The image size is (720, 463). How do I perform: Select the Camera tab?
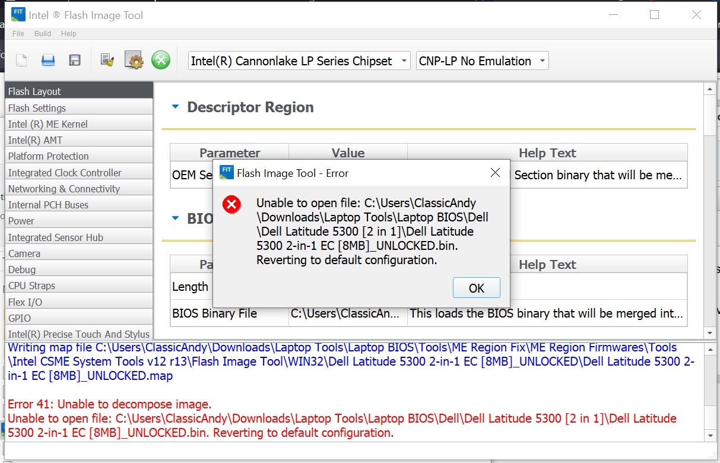(x=79, y=253)
